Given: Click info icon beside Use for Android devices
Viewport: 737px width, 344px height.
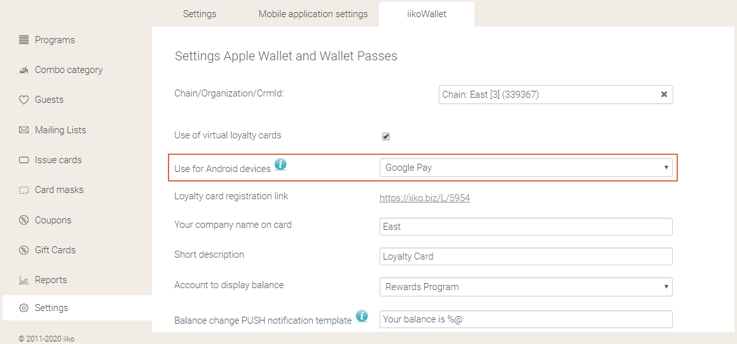Looking at the screenshot, I should (280, 165).
